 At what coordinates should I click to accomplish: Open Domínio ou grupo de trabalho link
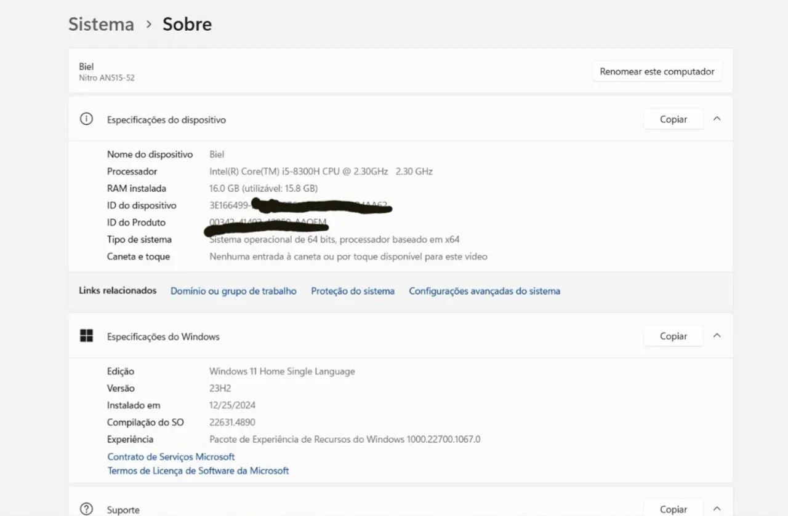click(233, 291)
